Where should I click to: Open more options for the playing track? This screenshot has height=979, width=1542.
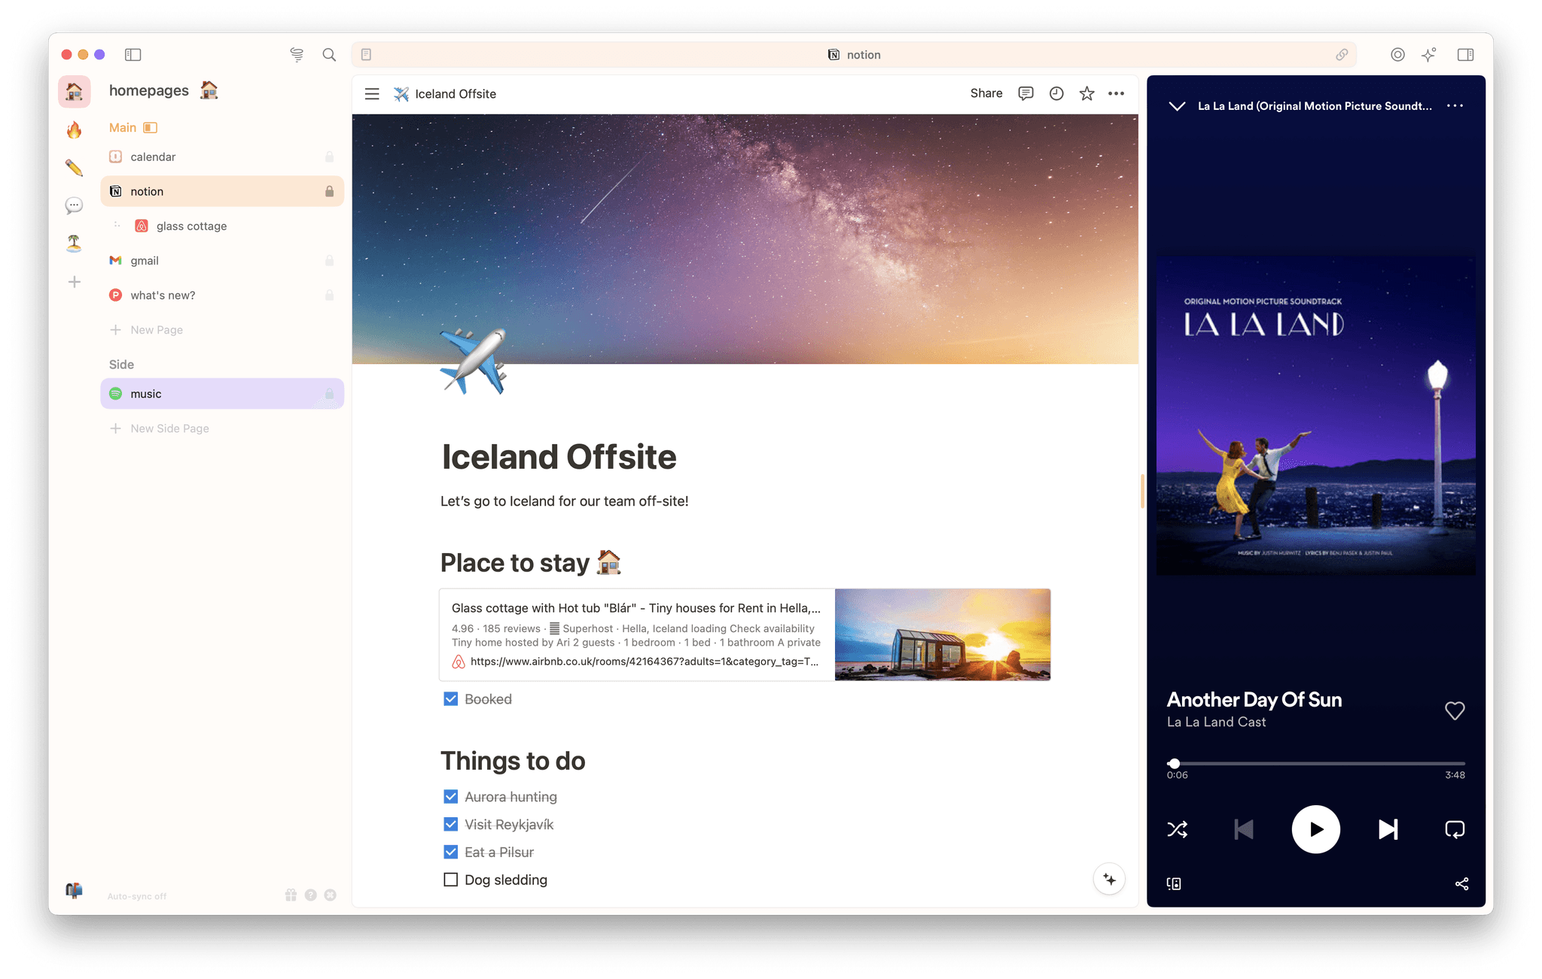pos(1455,105)
